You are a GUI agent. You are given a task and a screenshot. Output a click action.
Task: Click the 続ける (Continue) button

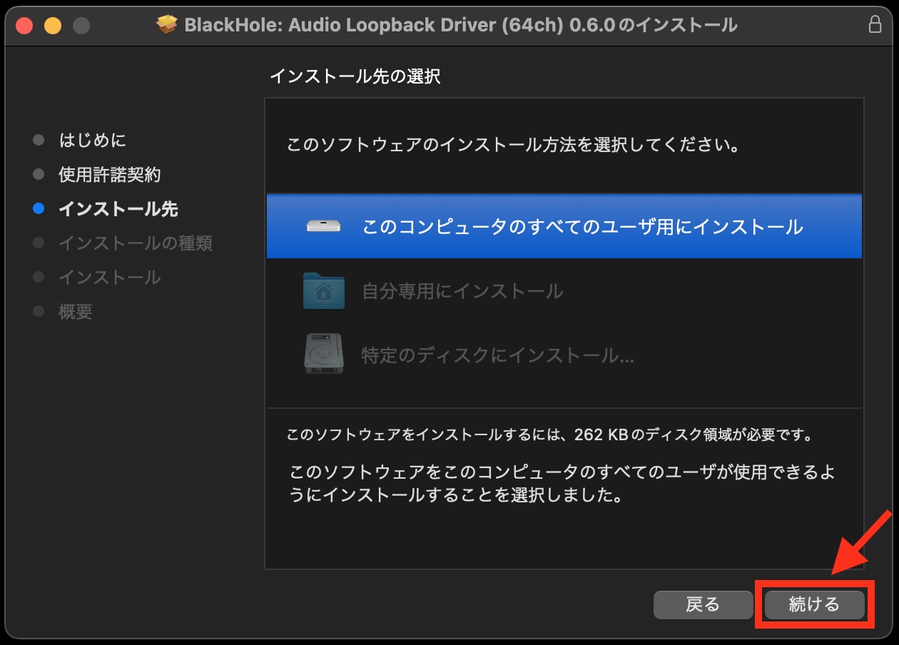pyautogui.click(x=814, y=605)
